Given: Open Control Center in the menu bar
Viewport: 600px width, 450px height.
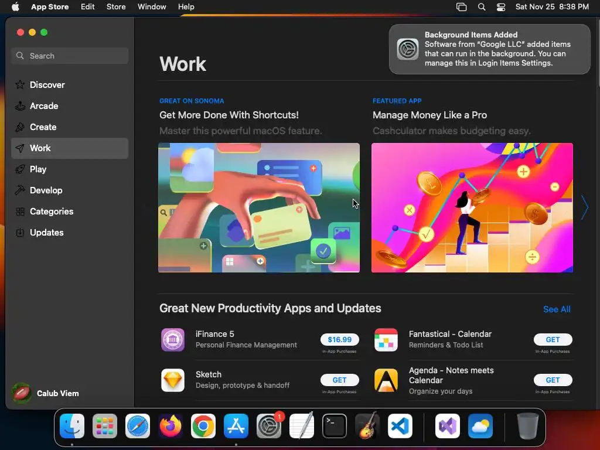Looking at the screenshot, I should pos(501,7).
